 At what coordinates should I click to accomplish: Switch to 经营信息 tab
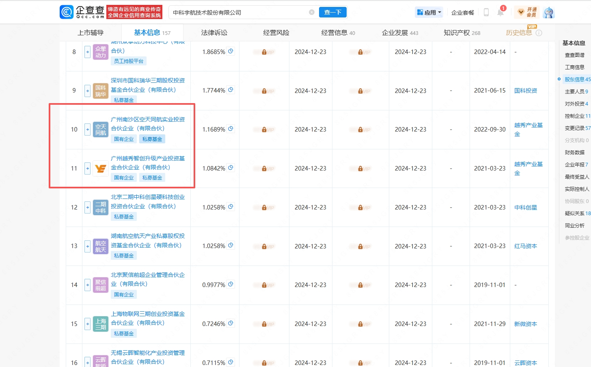coord(338,32)
